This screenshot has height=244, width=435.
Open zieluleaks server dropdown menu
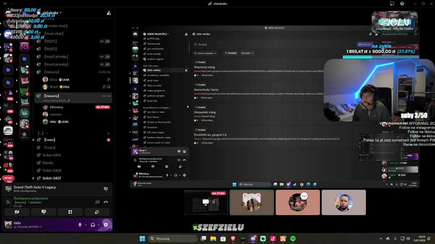(51, 13)
